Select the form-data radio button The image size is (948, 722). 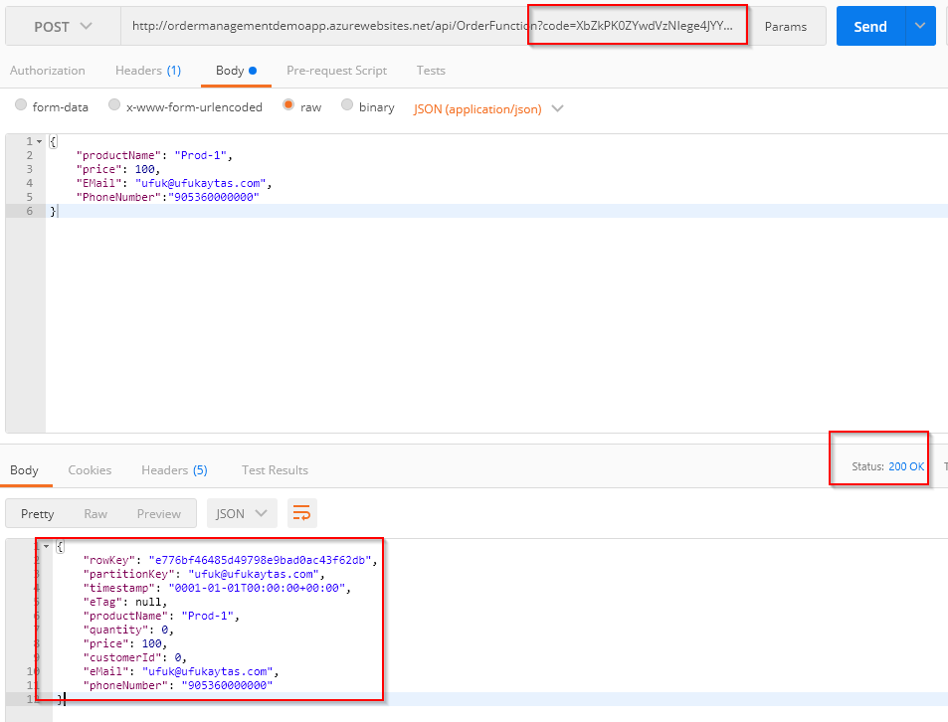pos(21,105)
